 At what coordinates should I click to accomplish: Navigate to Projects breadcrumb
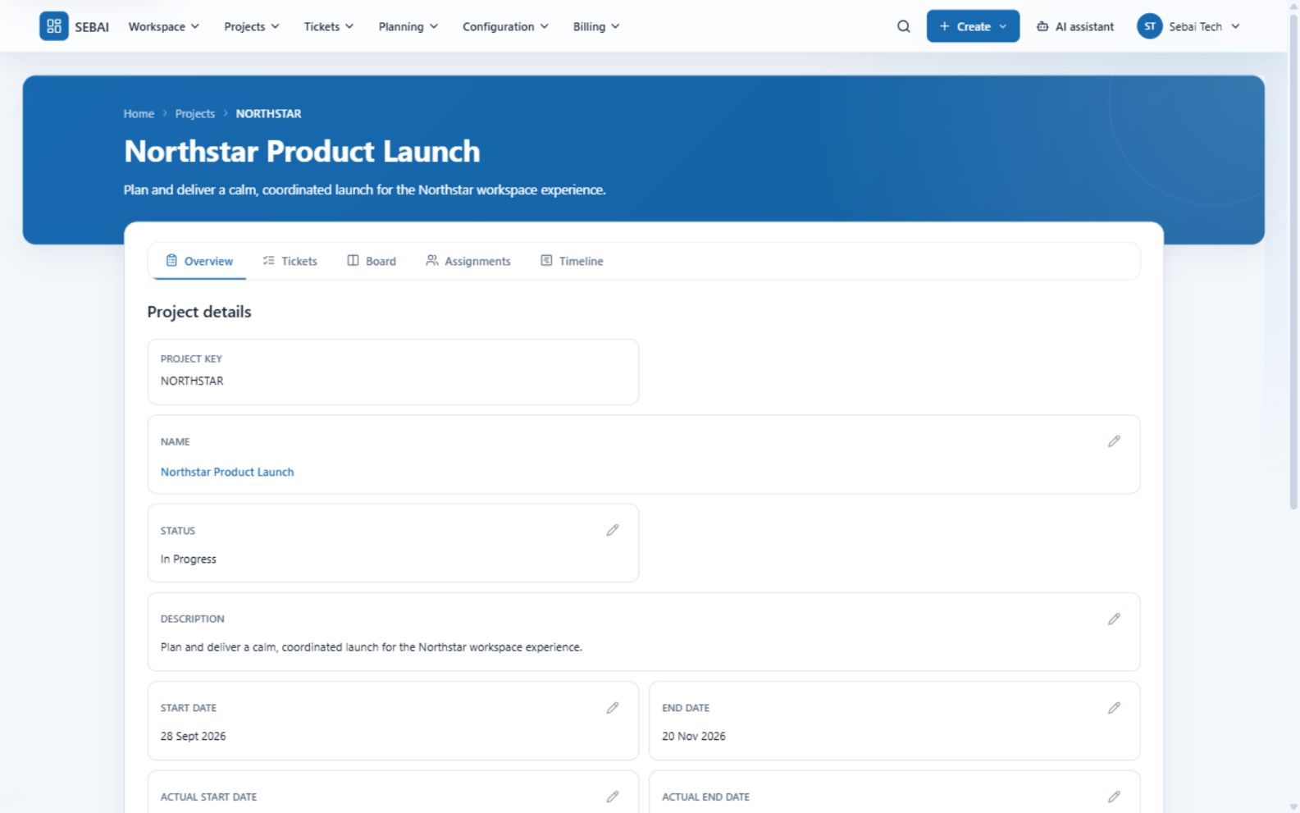coord(195,113)
